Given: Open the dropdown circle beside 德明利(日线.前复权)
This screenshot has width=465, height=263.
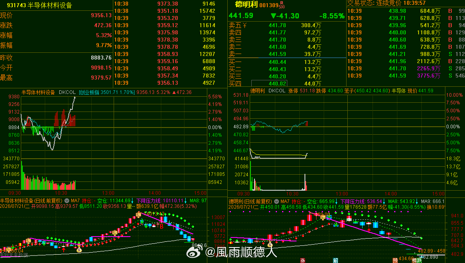Looking at the screenshot, I should point(277,201).
